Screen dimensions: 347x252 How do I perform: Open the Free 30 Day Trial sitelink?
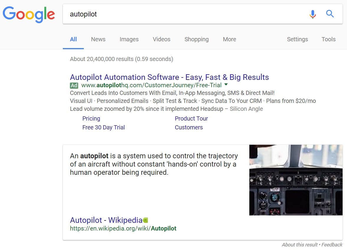(104, 128)
